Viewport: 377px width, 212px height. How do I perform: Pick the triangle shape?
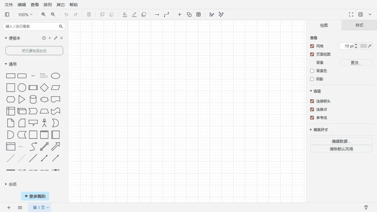(x=22, y=100)
